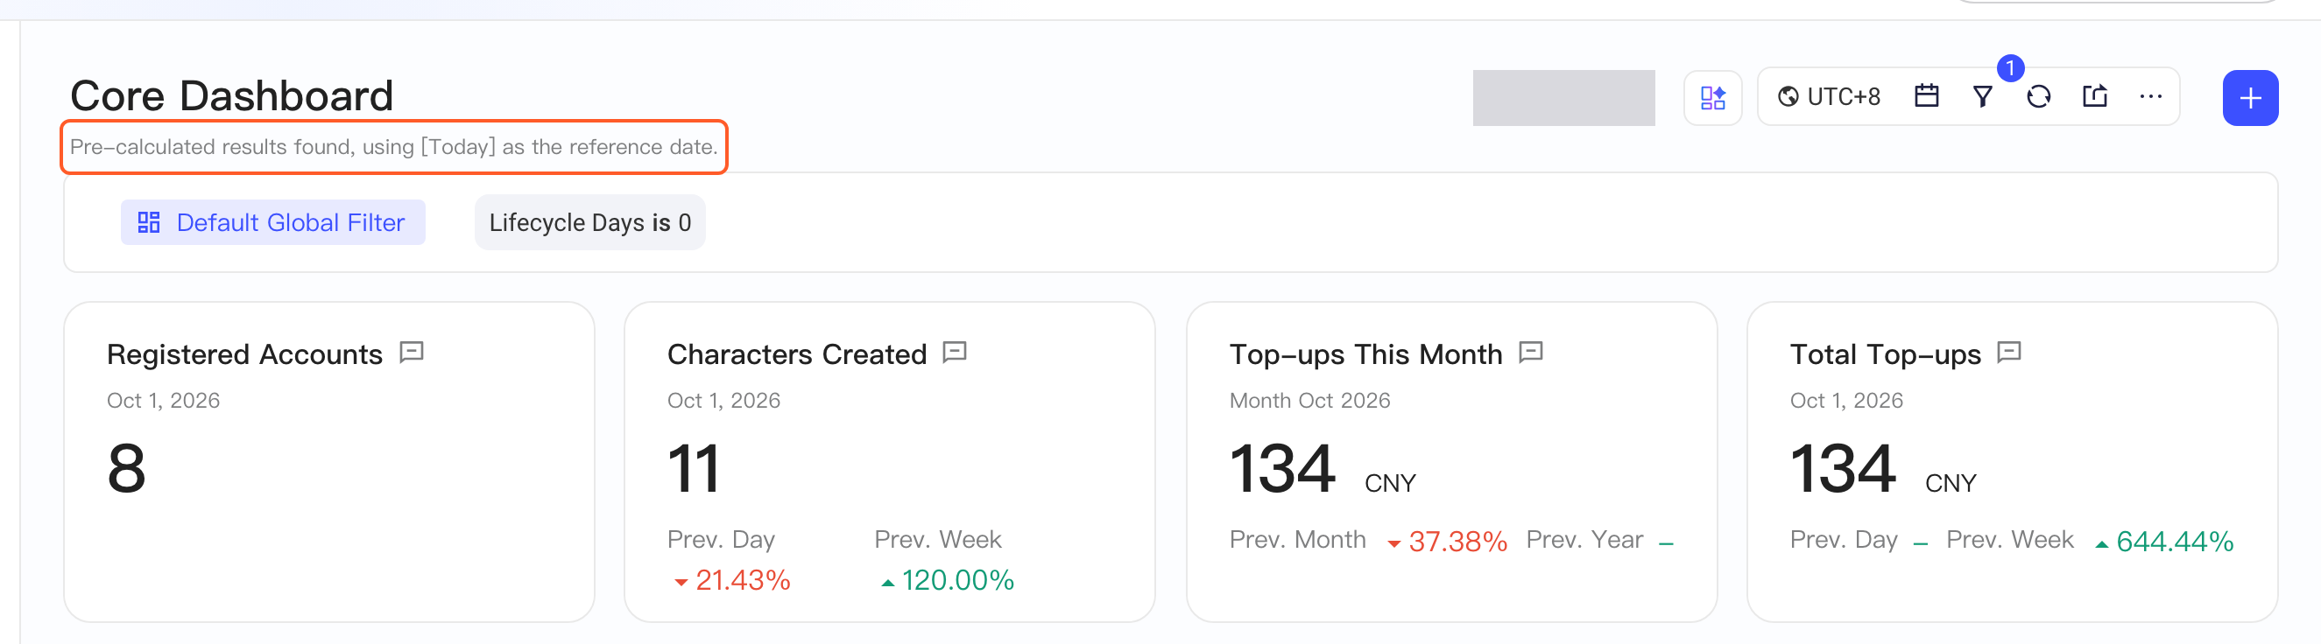Open the comment icon on Registered Accounts

[x=412, y=352]
